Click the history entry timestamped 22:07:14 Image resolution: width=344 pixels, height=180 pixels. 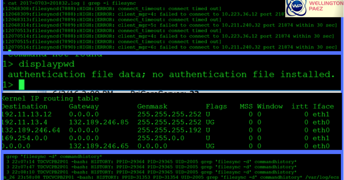click(151, 161)
